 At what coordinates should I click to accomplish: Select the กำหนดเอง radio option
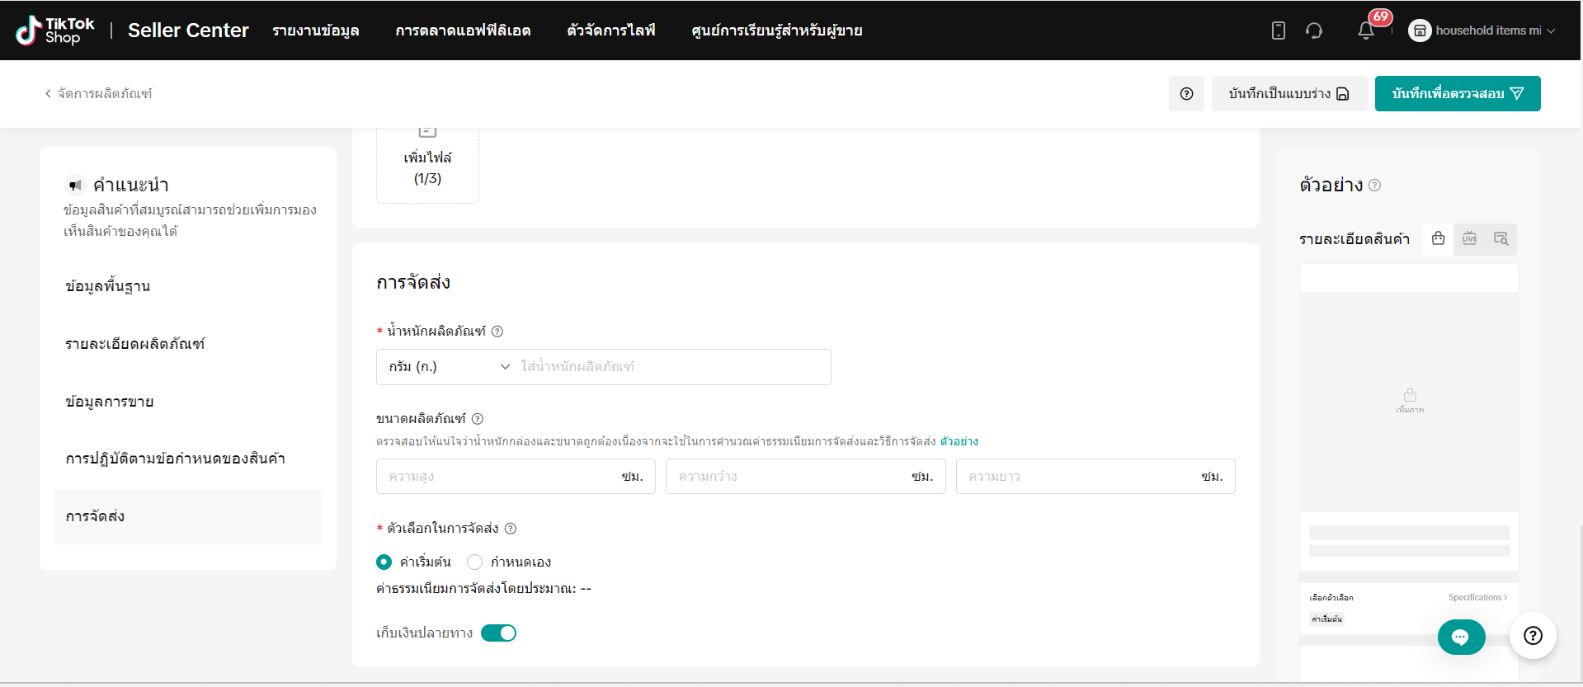(474, 562)
